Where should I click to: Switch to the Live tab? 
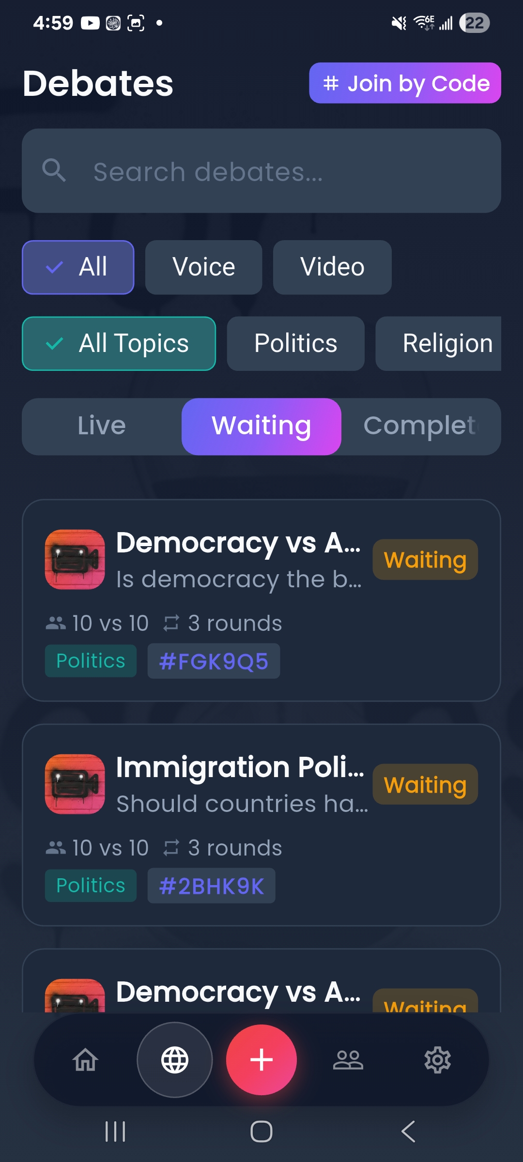pyautogui.click(x=102, y=427)
